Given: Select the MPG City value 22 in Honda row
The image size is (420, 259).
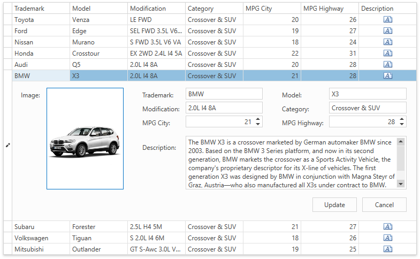Looking at the screenshot, I should click(x=272, y=54).
